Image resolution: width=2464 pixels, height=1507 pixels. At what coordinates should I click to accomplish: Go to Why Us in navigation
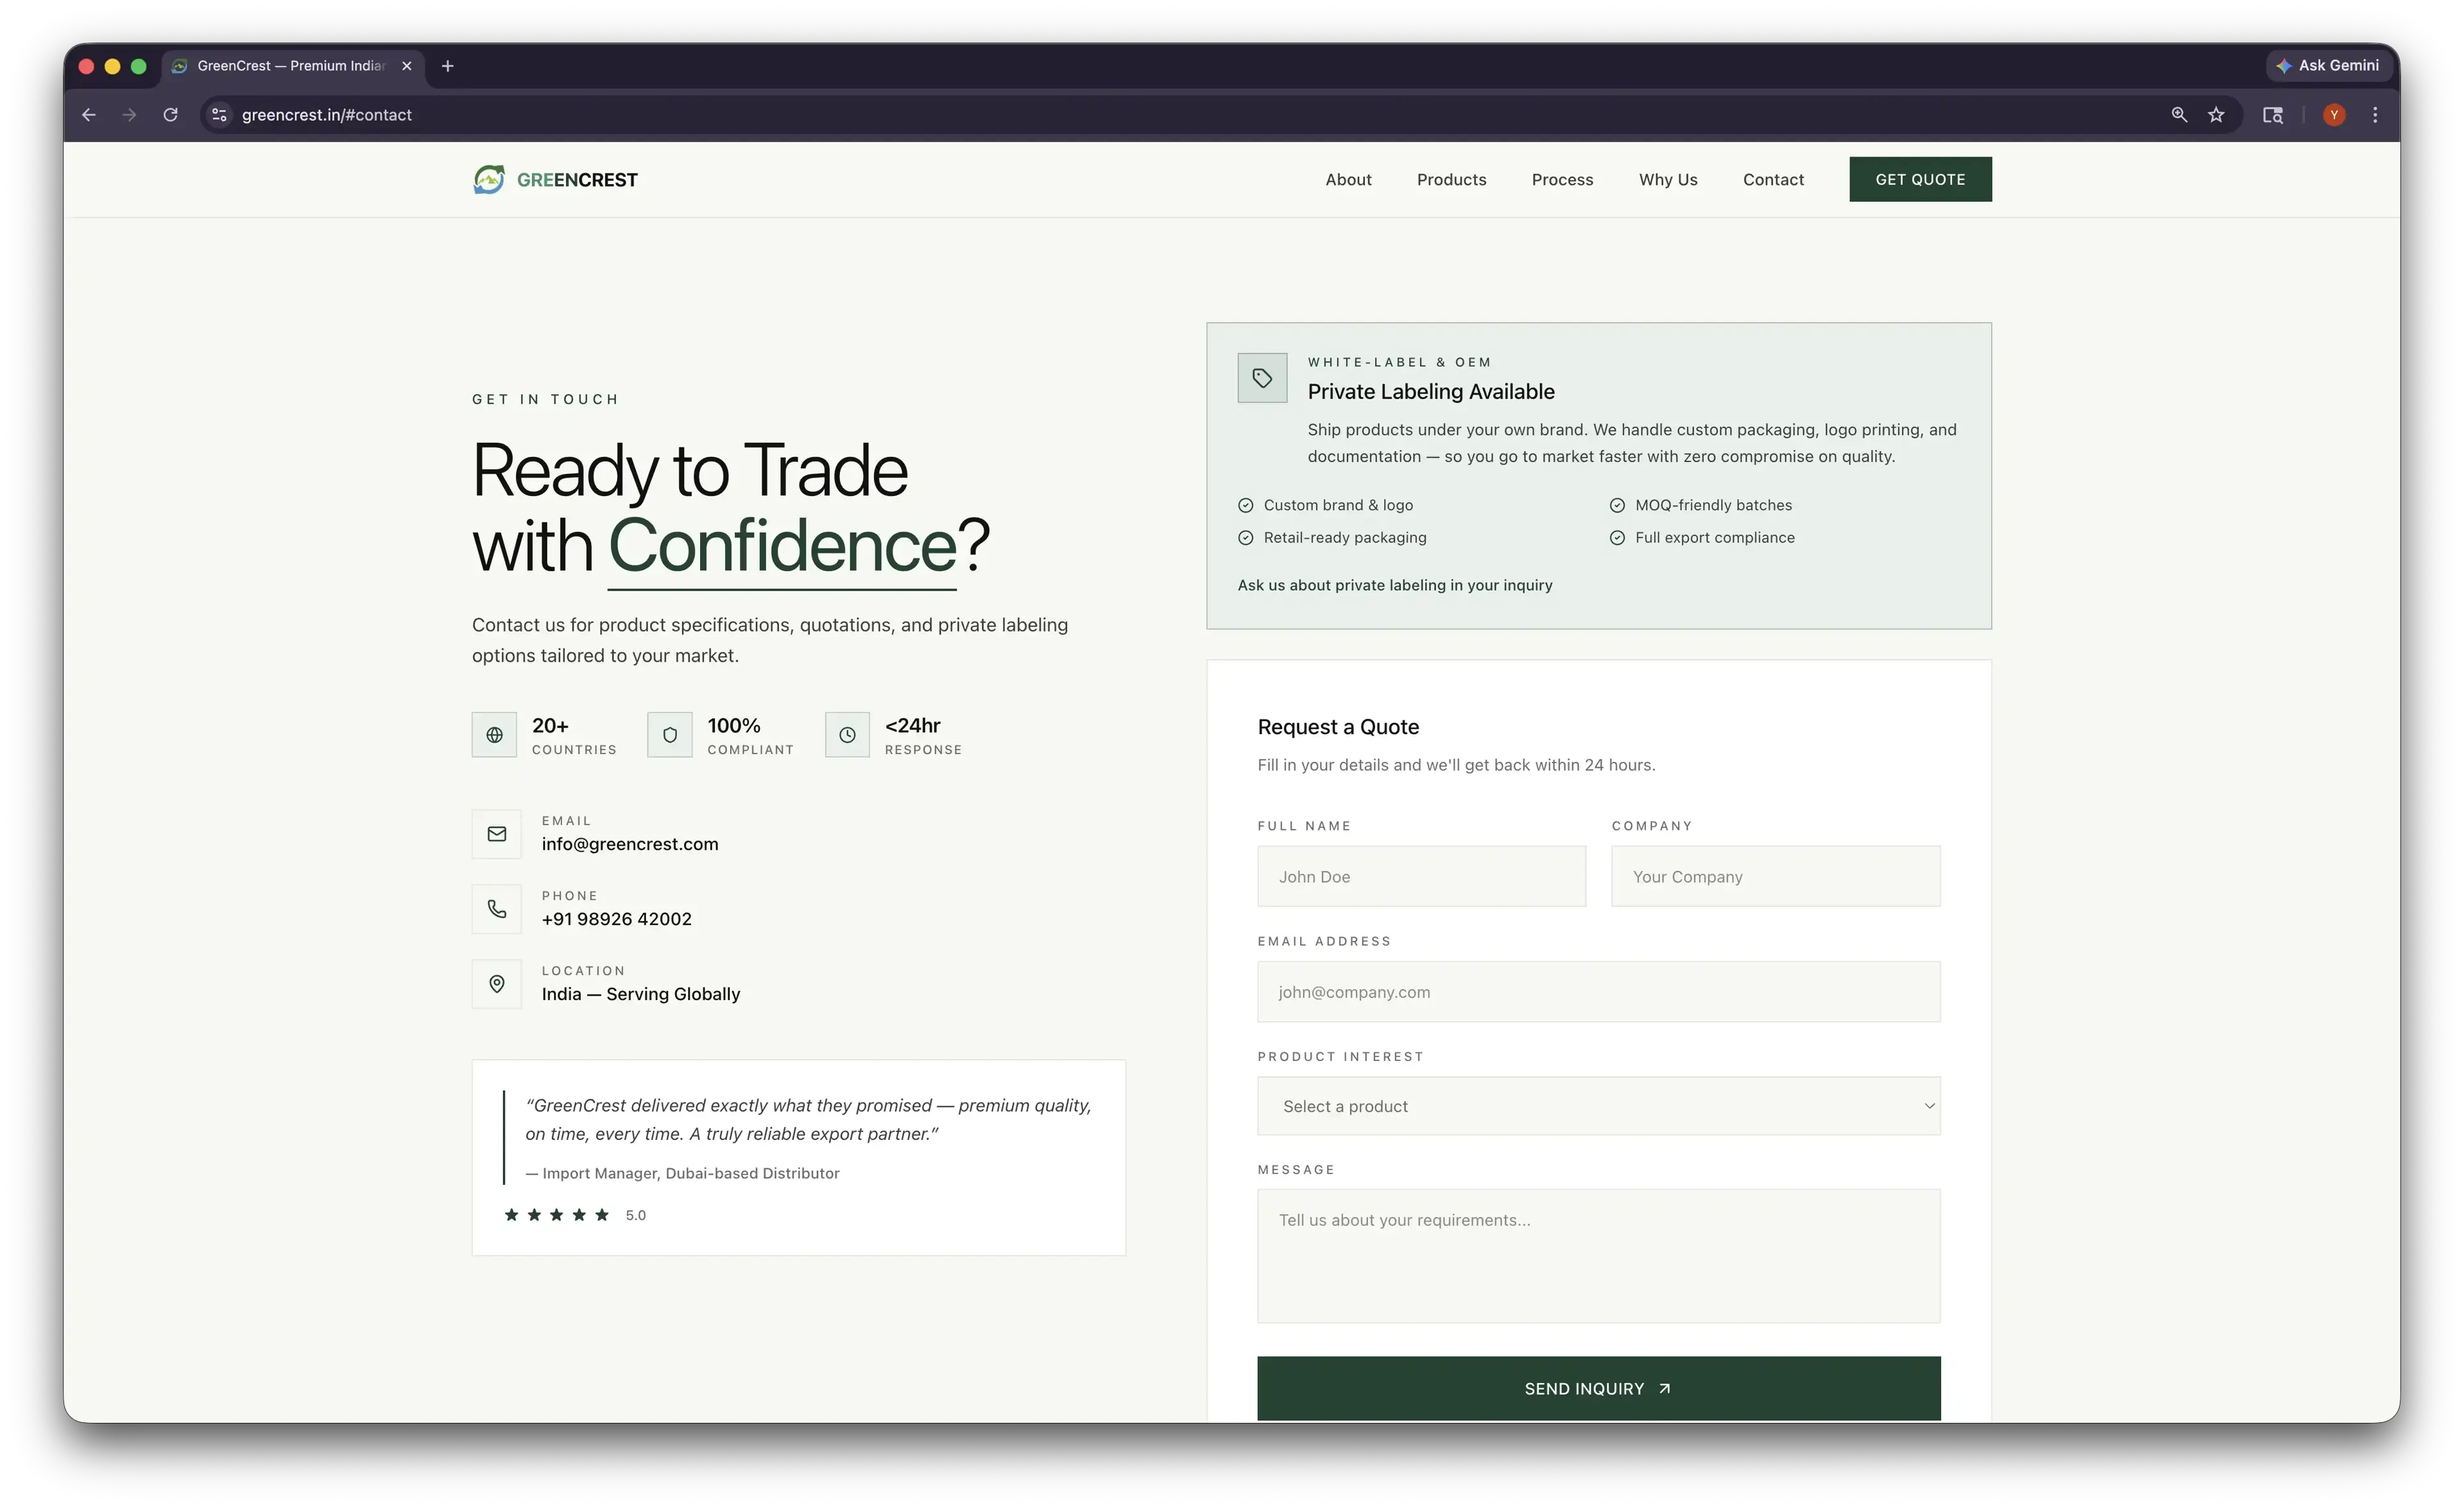point(1668,180)
